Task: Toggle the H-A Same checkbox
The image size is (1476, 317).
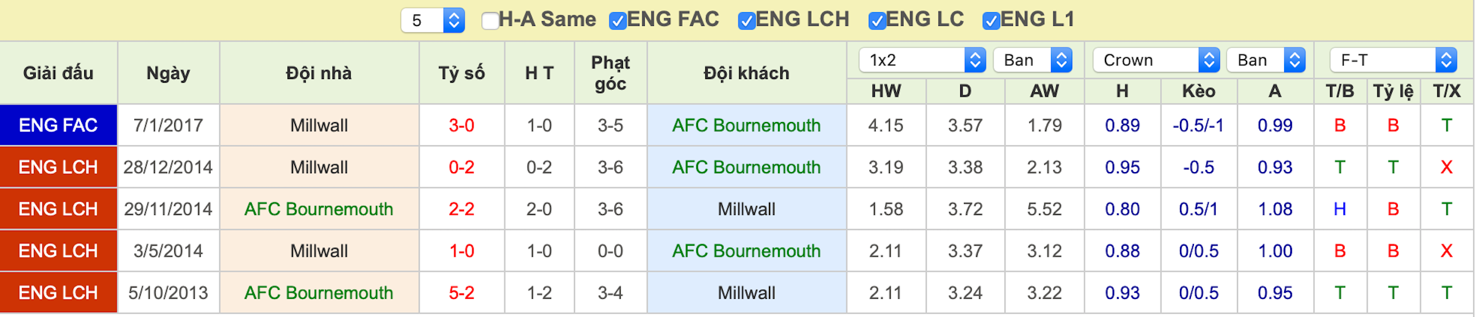Action: pyautogui.click(x=490, y=21)
